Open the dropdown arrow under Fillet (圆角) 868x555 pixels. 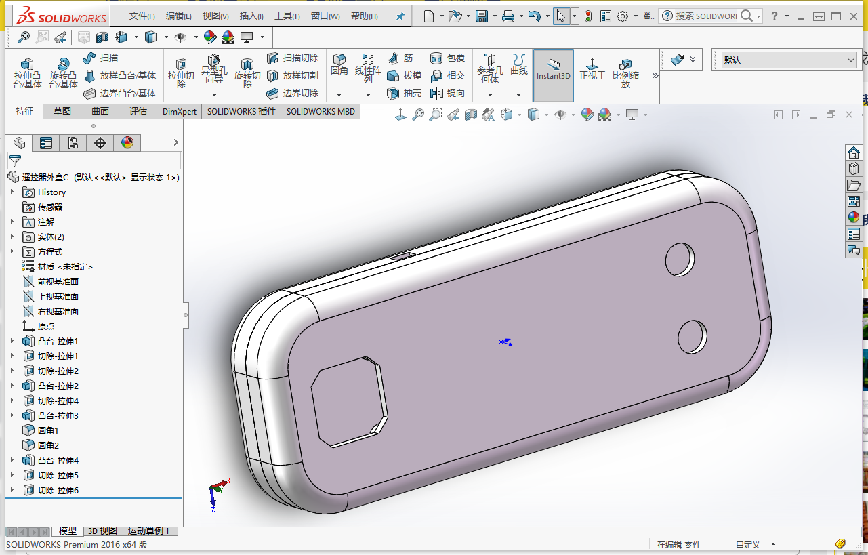(339, 95)
